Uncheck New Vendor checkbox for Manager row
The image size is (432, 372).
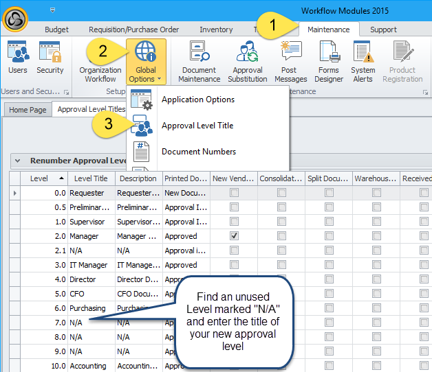(235, 236)
